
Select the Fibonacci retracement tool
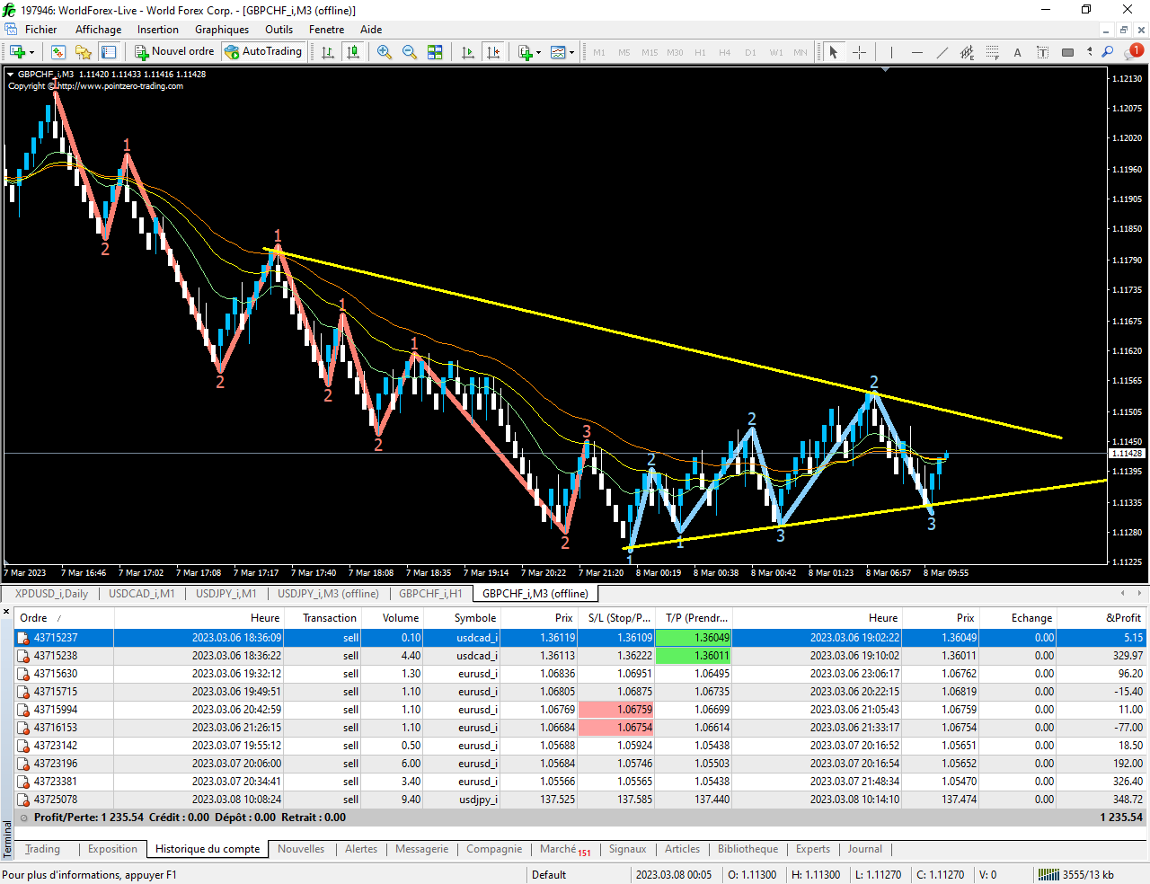[x=992, y=52]
